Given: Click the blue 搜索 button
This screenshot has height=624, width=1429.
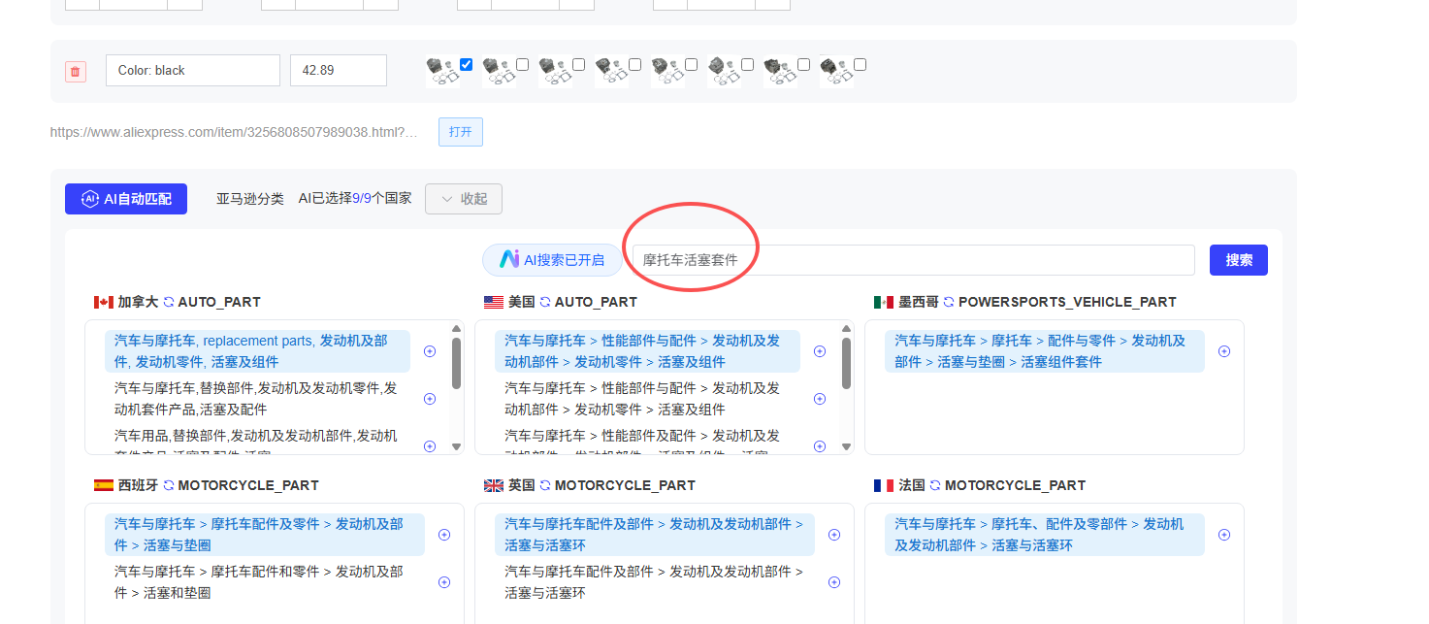Looking at the screenshot, I should (x=1238, y=260).
